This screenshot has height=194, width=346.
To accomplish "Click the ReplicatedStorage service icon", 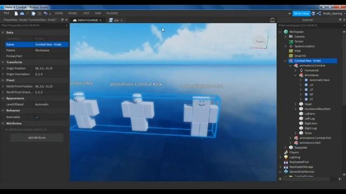I will point(286,167).
